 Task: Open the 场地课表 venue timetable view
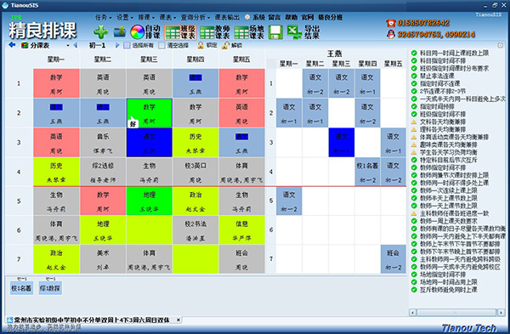click(249, 32)
